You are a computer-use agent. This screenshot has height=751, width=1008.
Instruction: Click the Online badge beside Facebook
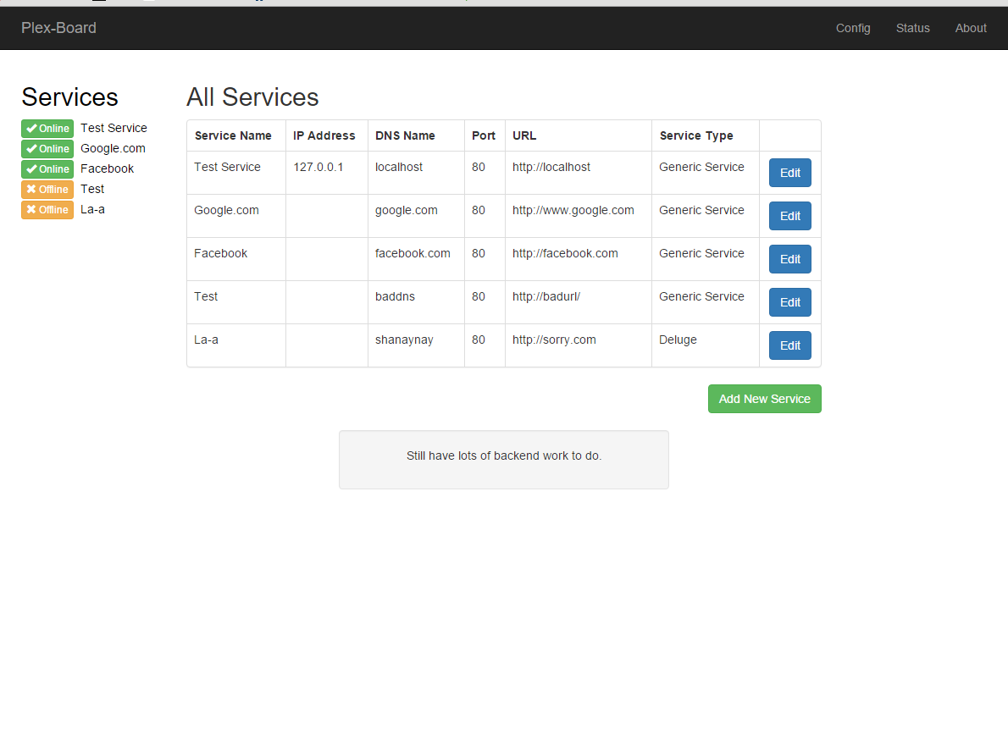click(47, 169)
